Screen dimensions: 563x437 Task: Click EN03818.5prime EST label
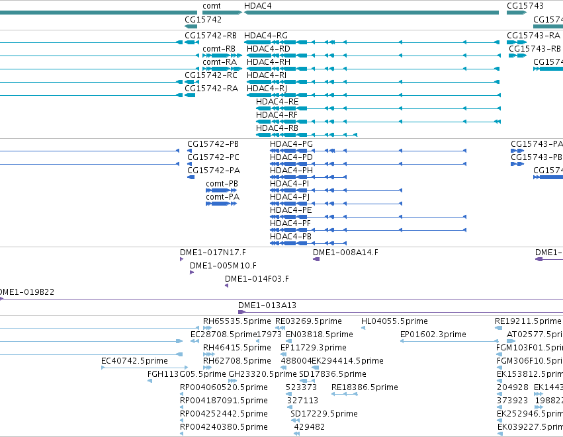[x=319, y=335]
